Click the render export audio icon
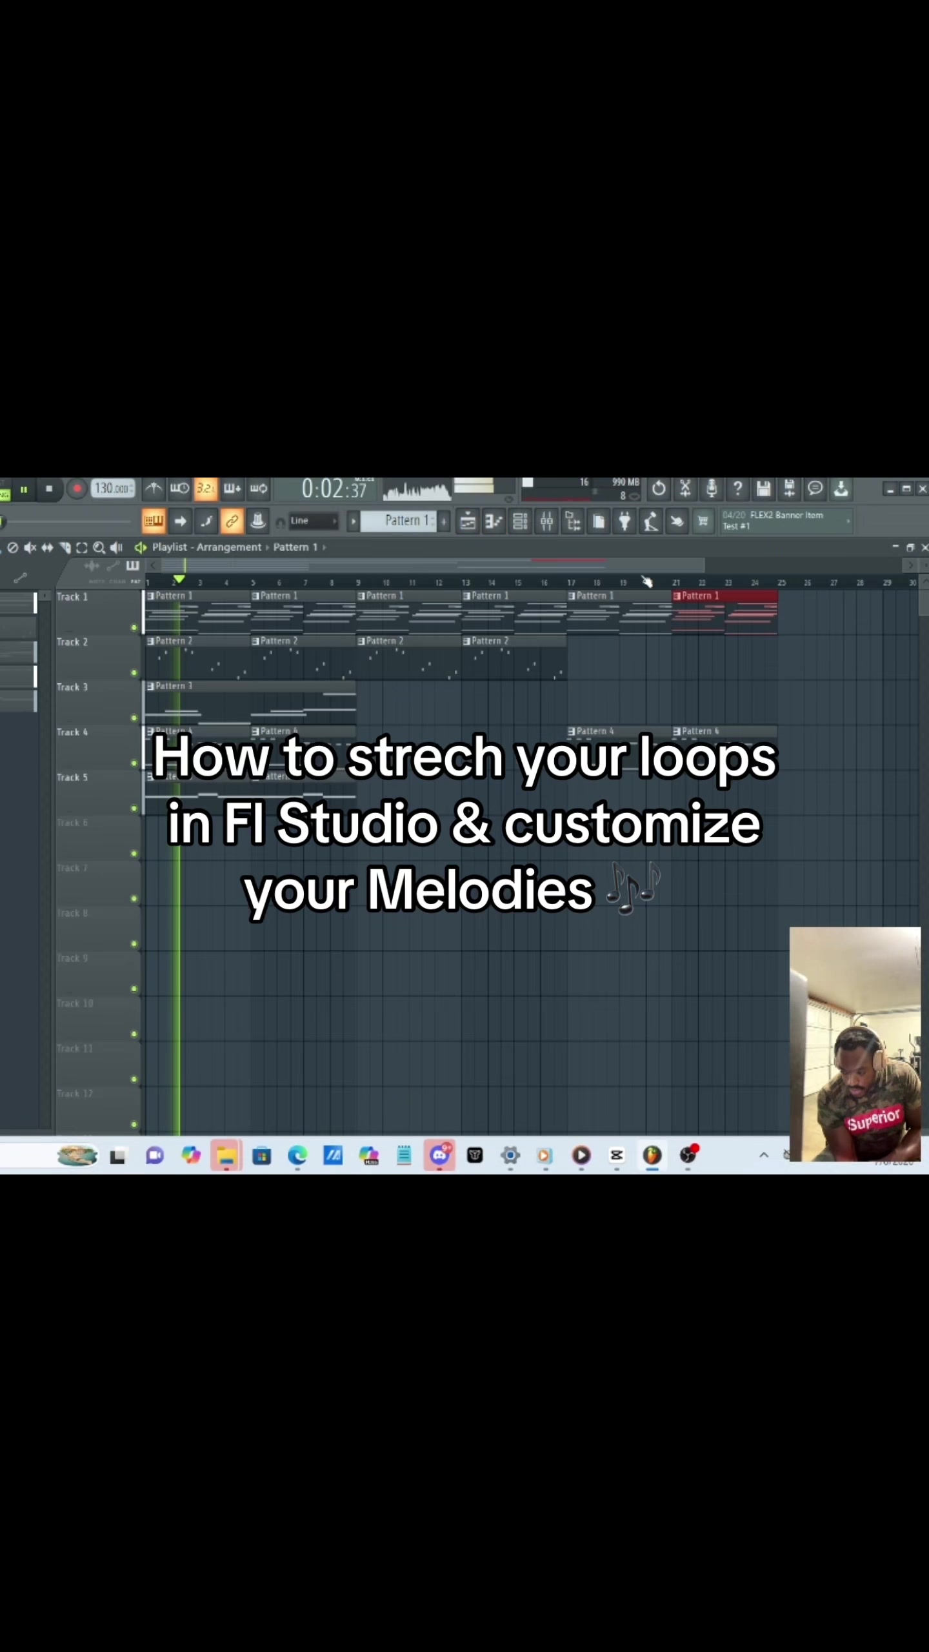 tap(790, 489)
